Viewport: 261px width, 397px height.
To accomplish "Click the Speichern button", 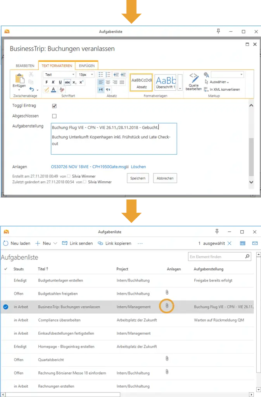I will (138, 178).
